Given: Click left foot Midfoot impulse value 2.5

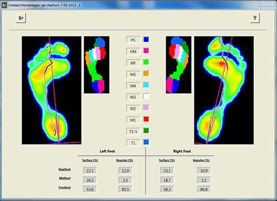Looking at the screenshot, I should (125, 180).
